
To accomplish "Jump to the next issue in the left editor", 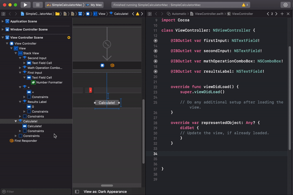I will (142, 14).
